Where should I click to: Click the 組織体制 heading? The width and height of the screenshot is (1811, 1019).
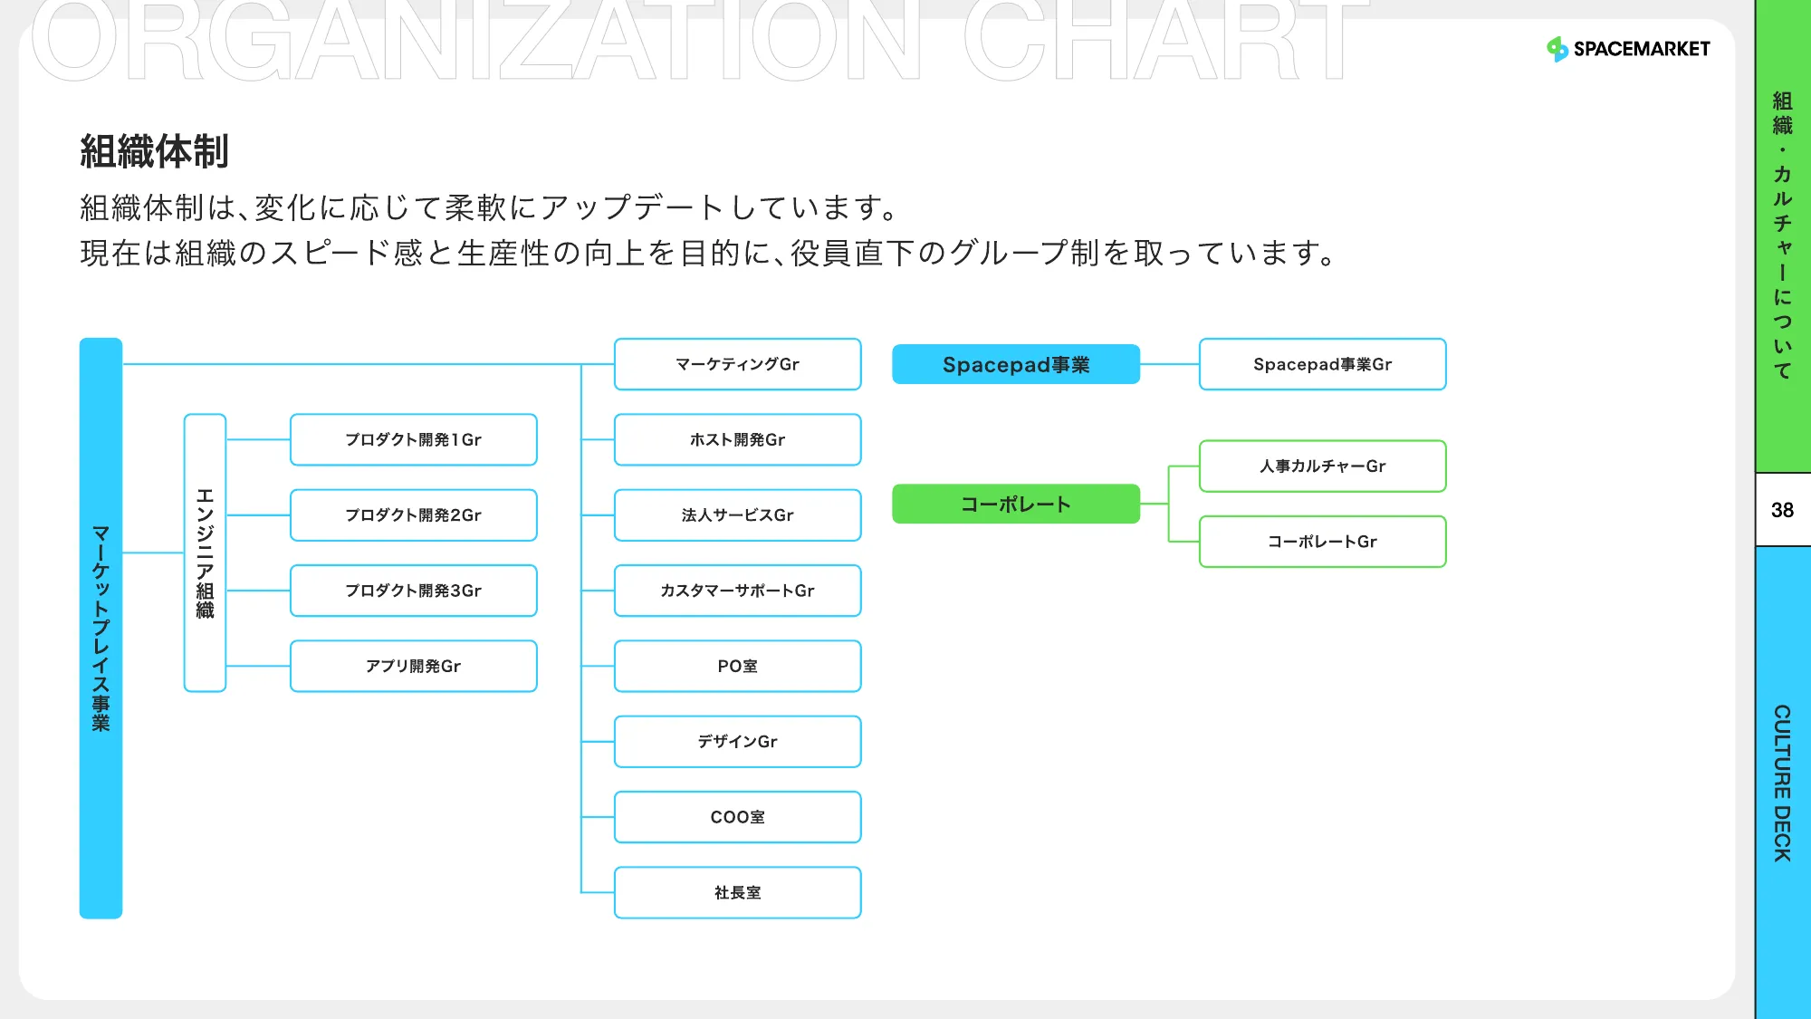pos(154,151)
